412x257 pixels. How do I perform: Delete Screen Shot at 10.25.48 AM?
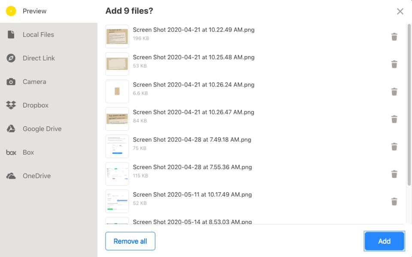click(x=395, y=64)
